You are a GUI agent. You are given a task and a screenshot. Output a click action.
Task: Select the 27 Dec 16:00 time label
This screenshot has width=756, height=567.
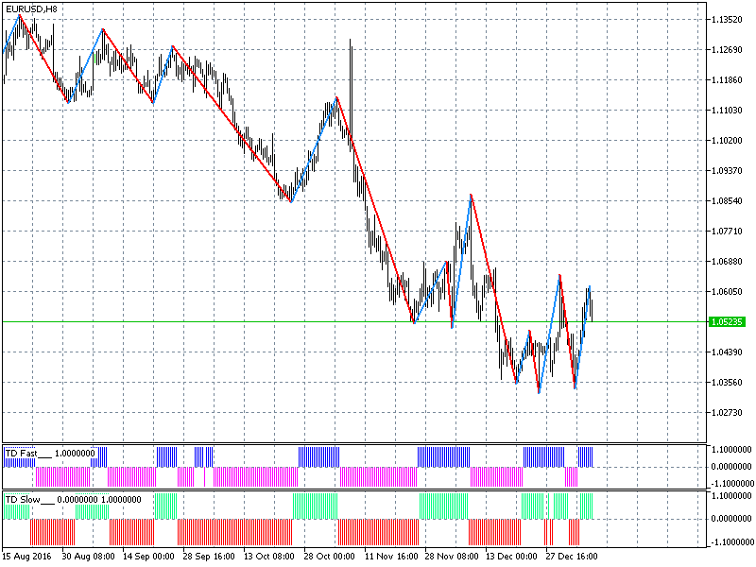point(571,557)
